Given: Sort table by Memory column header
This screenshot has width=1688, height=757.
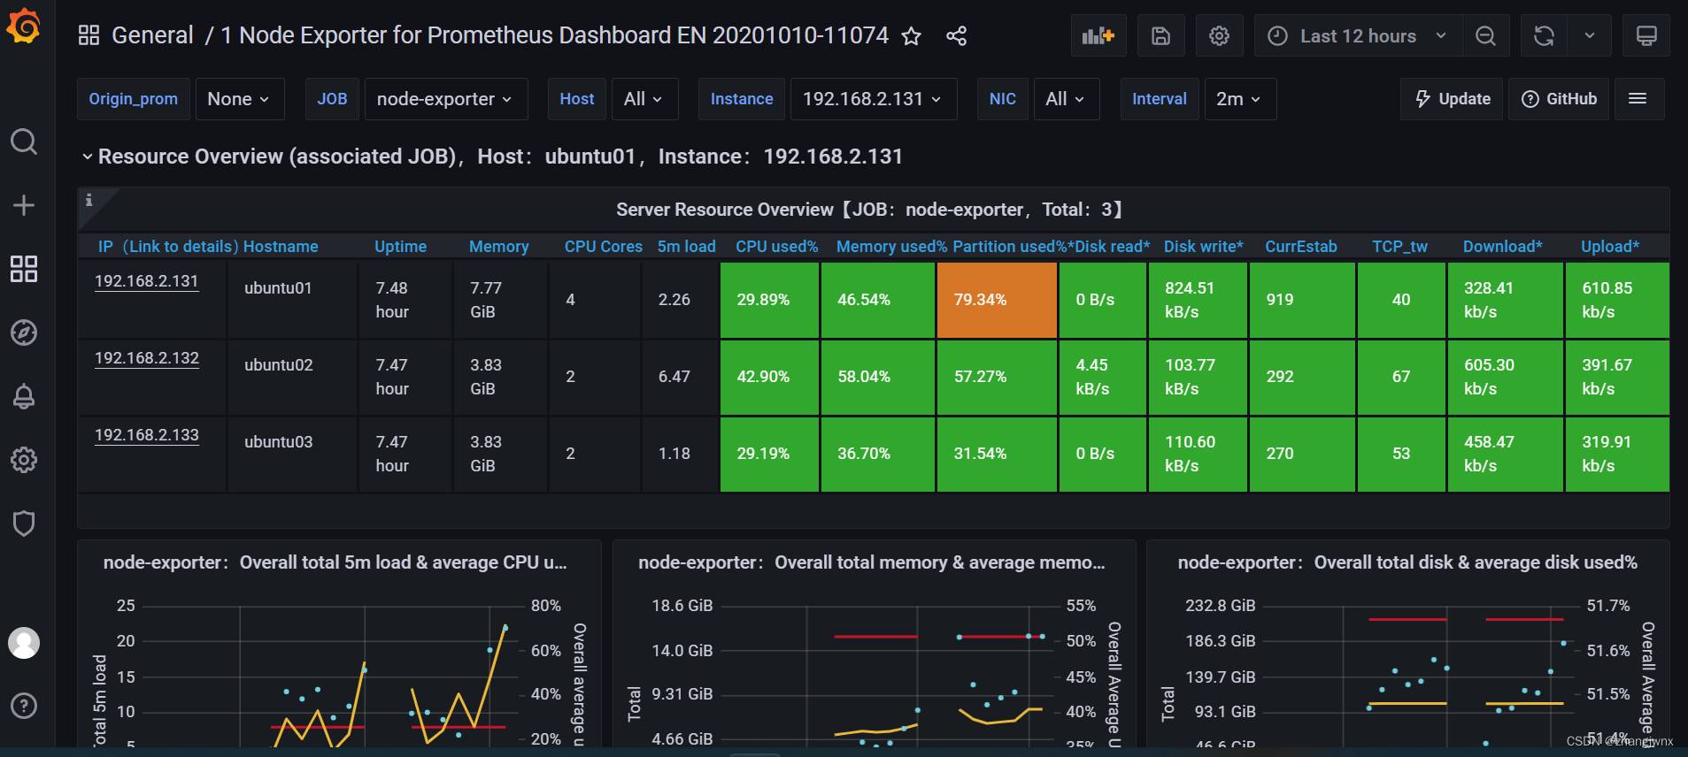Looking at the screenshot, I should (498, 247).
